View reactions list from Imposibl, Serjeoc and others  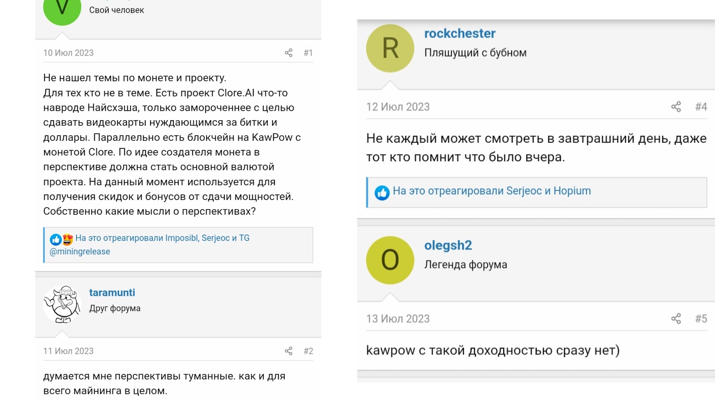[162, 238]
